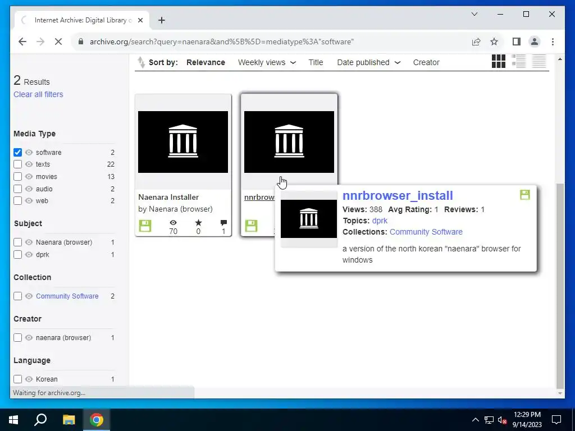Screen dimensions: 575x431
Task: Open notification center in taskbar
Action: [x=556, y=420]
